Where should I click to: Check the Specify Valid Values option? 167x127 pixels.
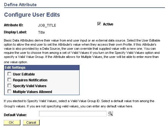coord(9,86)
